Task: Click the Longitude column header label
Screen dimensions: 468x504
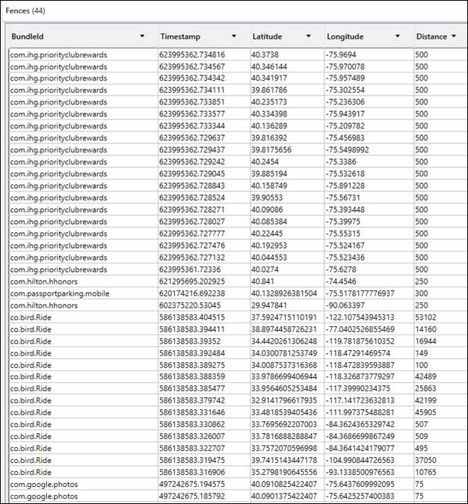Action: click(345, 37)
